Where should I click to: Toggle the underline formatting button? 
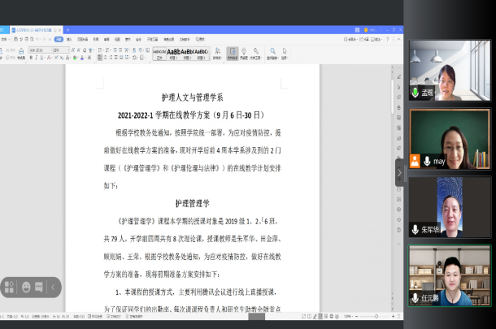coord(43,58)
